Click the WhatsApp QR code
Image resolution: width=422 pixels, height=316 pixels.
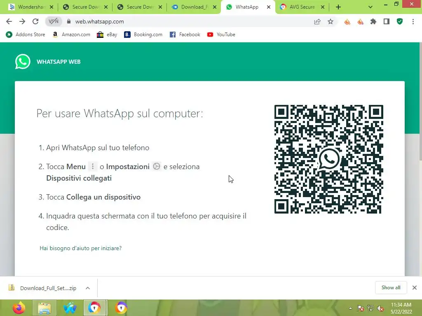(x=328, y=159)
